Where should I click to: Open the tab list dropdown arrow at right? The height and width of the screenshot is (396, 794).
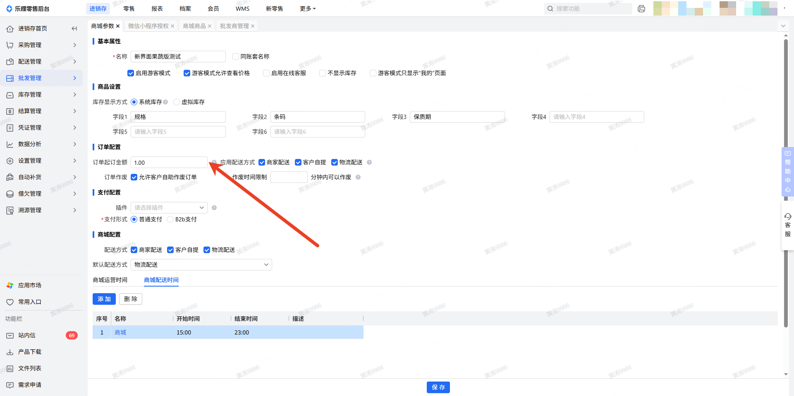tap(783, 26)
